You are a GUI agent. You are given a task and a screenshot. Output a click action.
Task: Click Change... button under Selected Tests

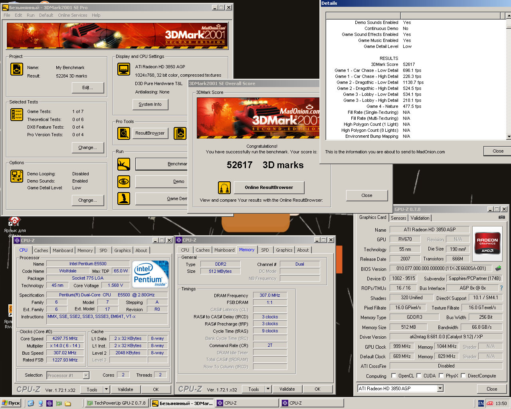pos(88,148)
